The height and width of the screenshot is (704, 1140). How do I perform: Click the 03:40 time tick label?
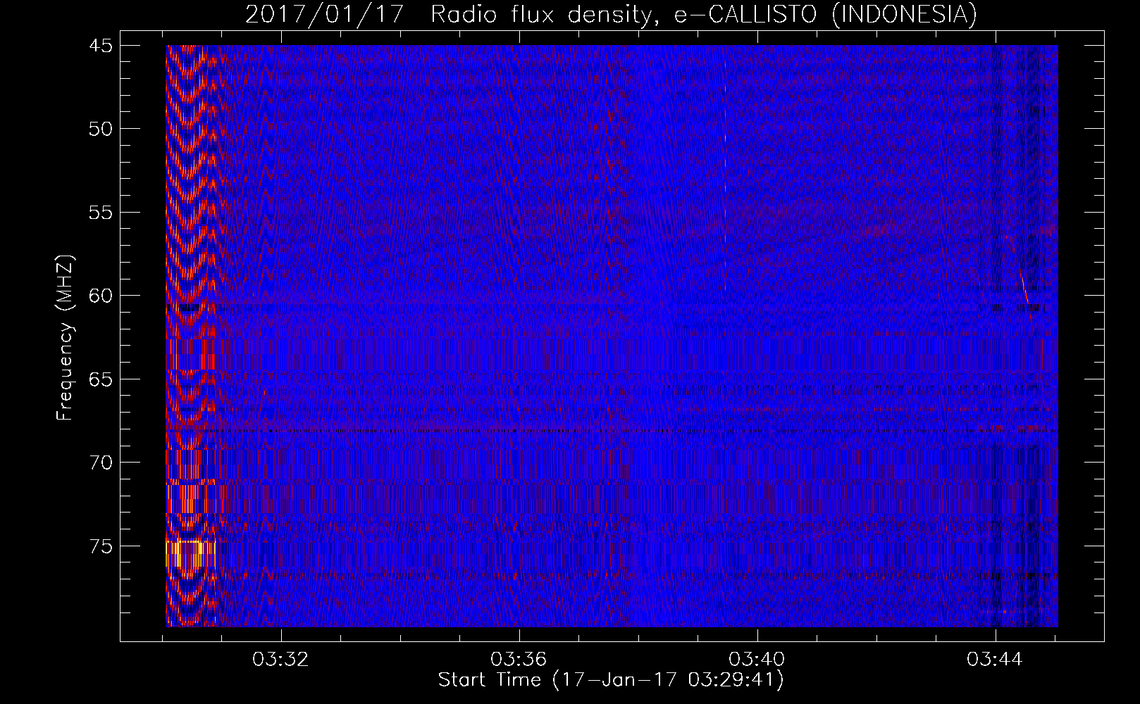757,660
